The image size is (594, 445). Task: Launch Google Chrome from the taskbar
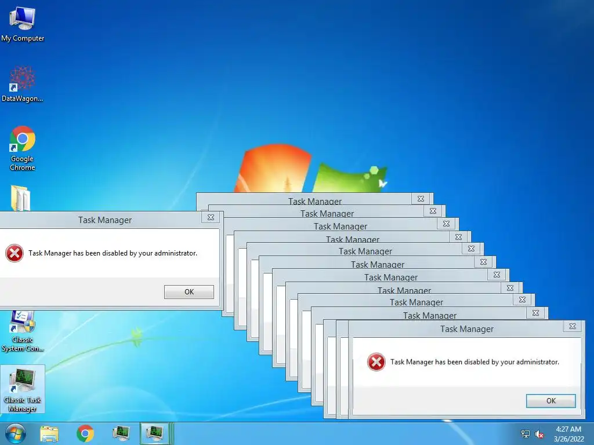pyautogui.click(x=85, y=433)
